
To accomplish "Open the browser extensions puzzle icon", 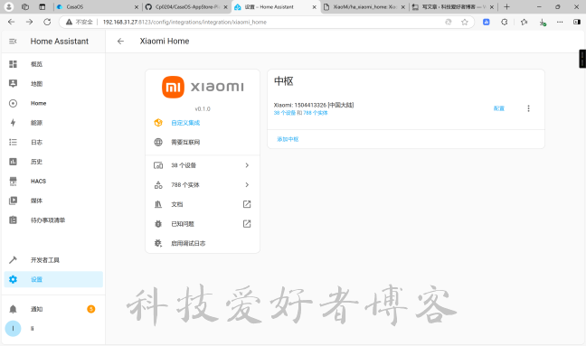I will 504,22.
